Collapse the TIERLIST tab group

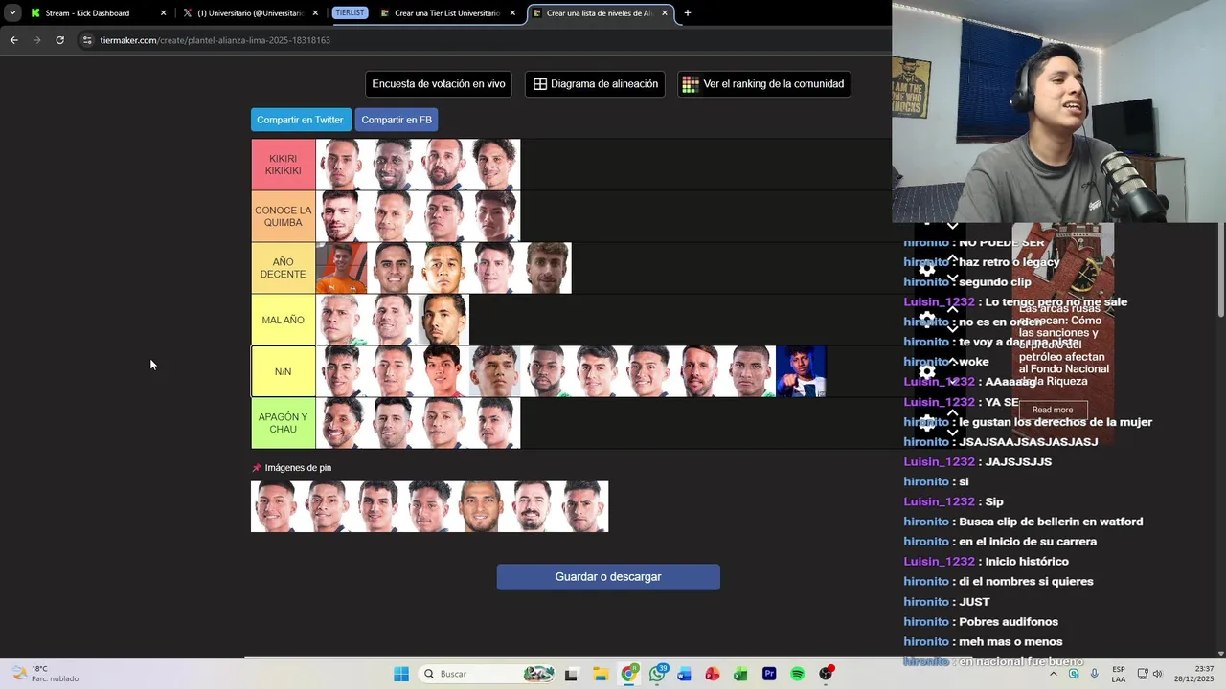pyautogui.click(x=350, y=13)
